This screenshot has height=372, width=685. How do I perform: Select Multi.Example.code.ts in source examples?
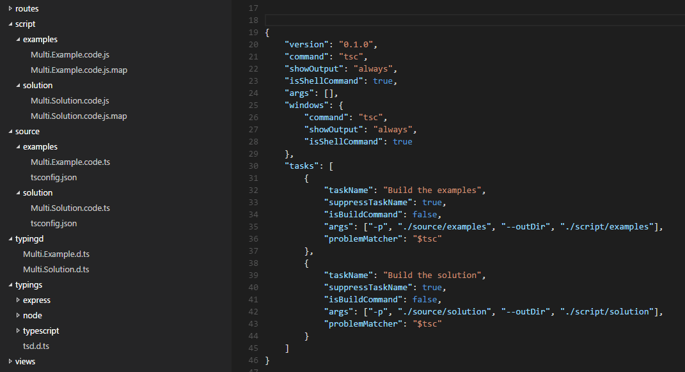70,162
